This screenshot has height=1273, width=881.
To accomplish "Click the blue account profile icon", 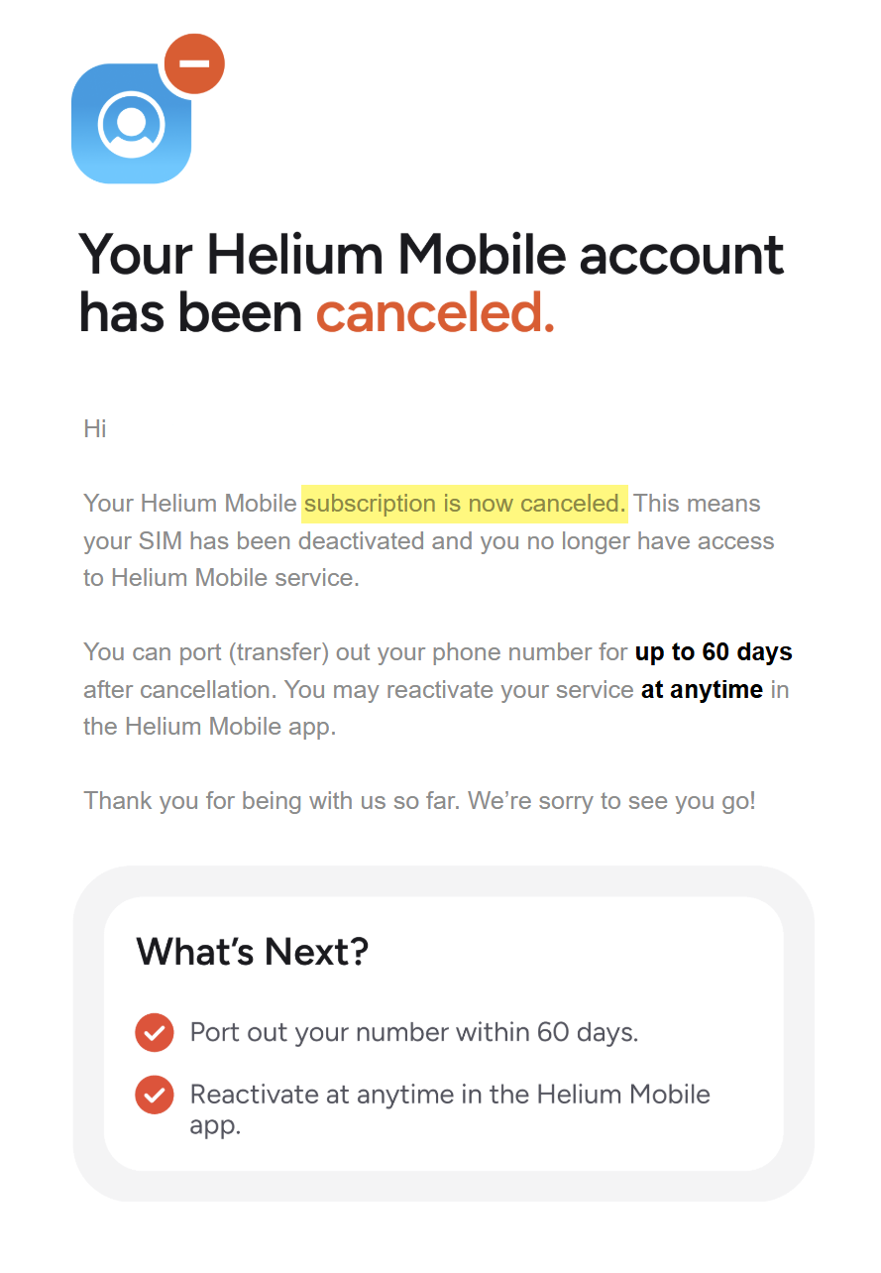I will tap(131, 124).
